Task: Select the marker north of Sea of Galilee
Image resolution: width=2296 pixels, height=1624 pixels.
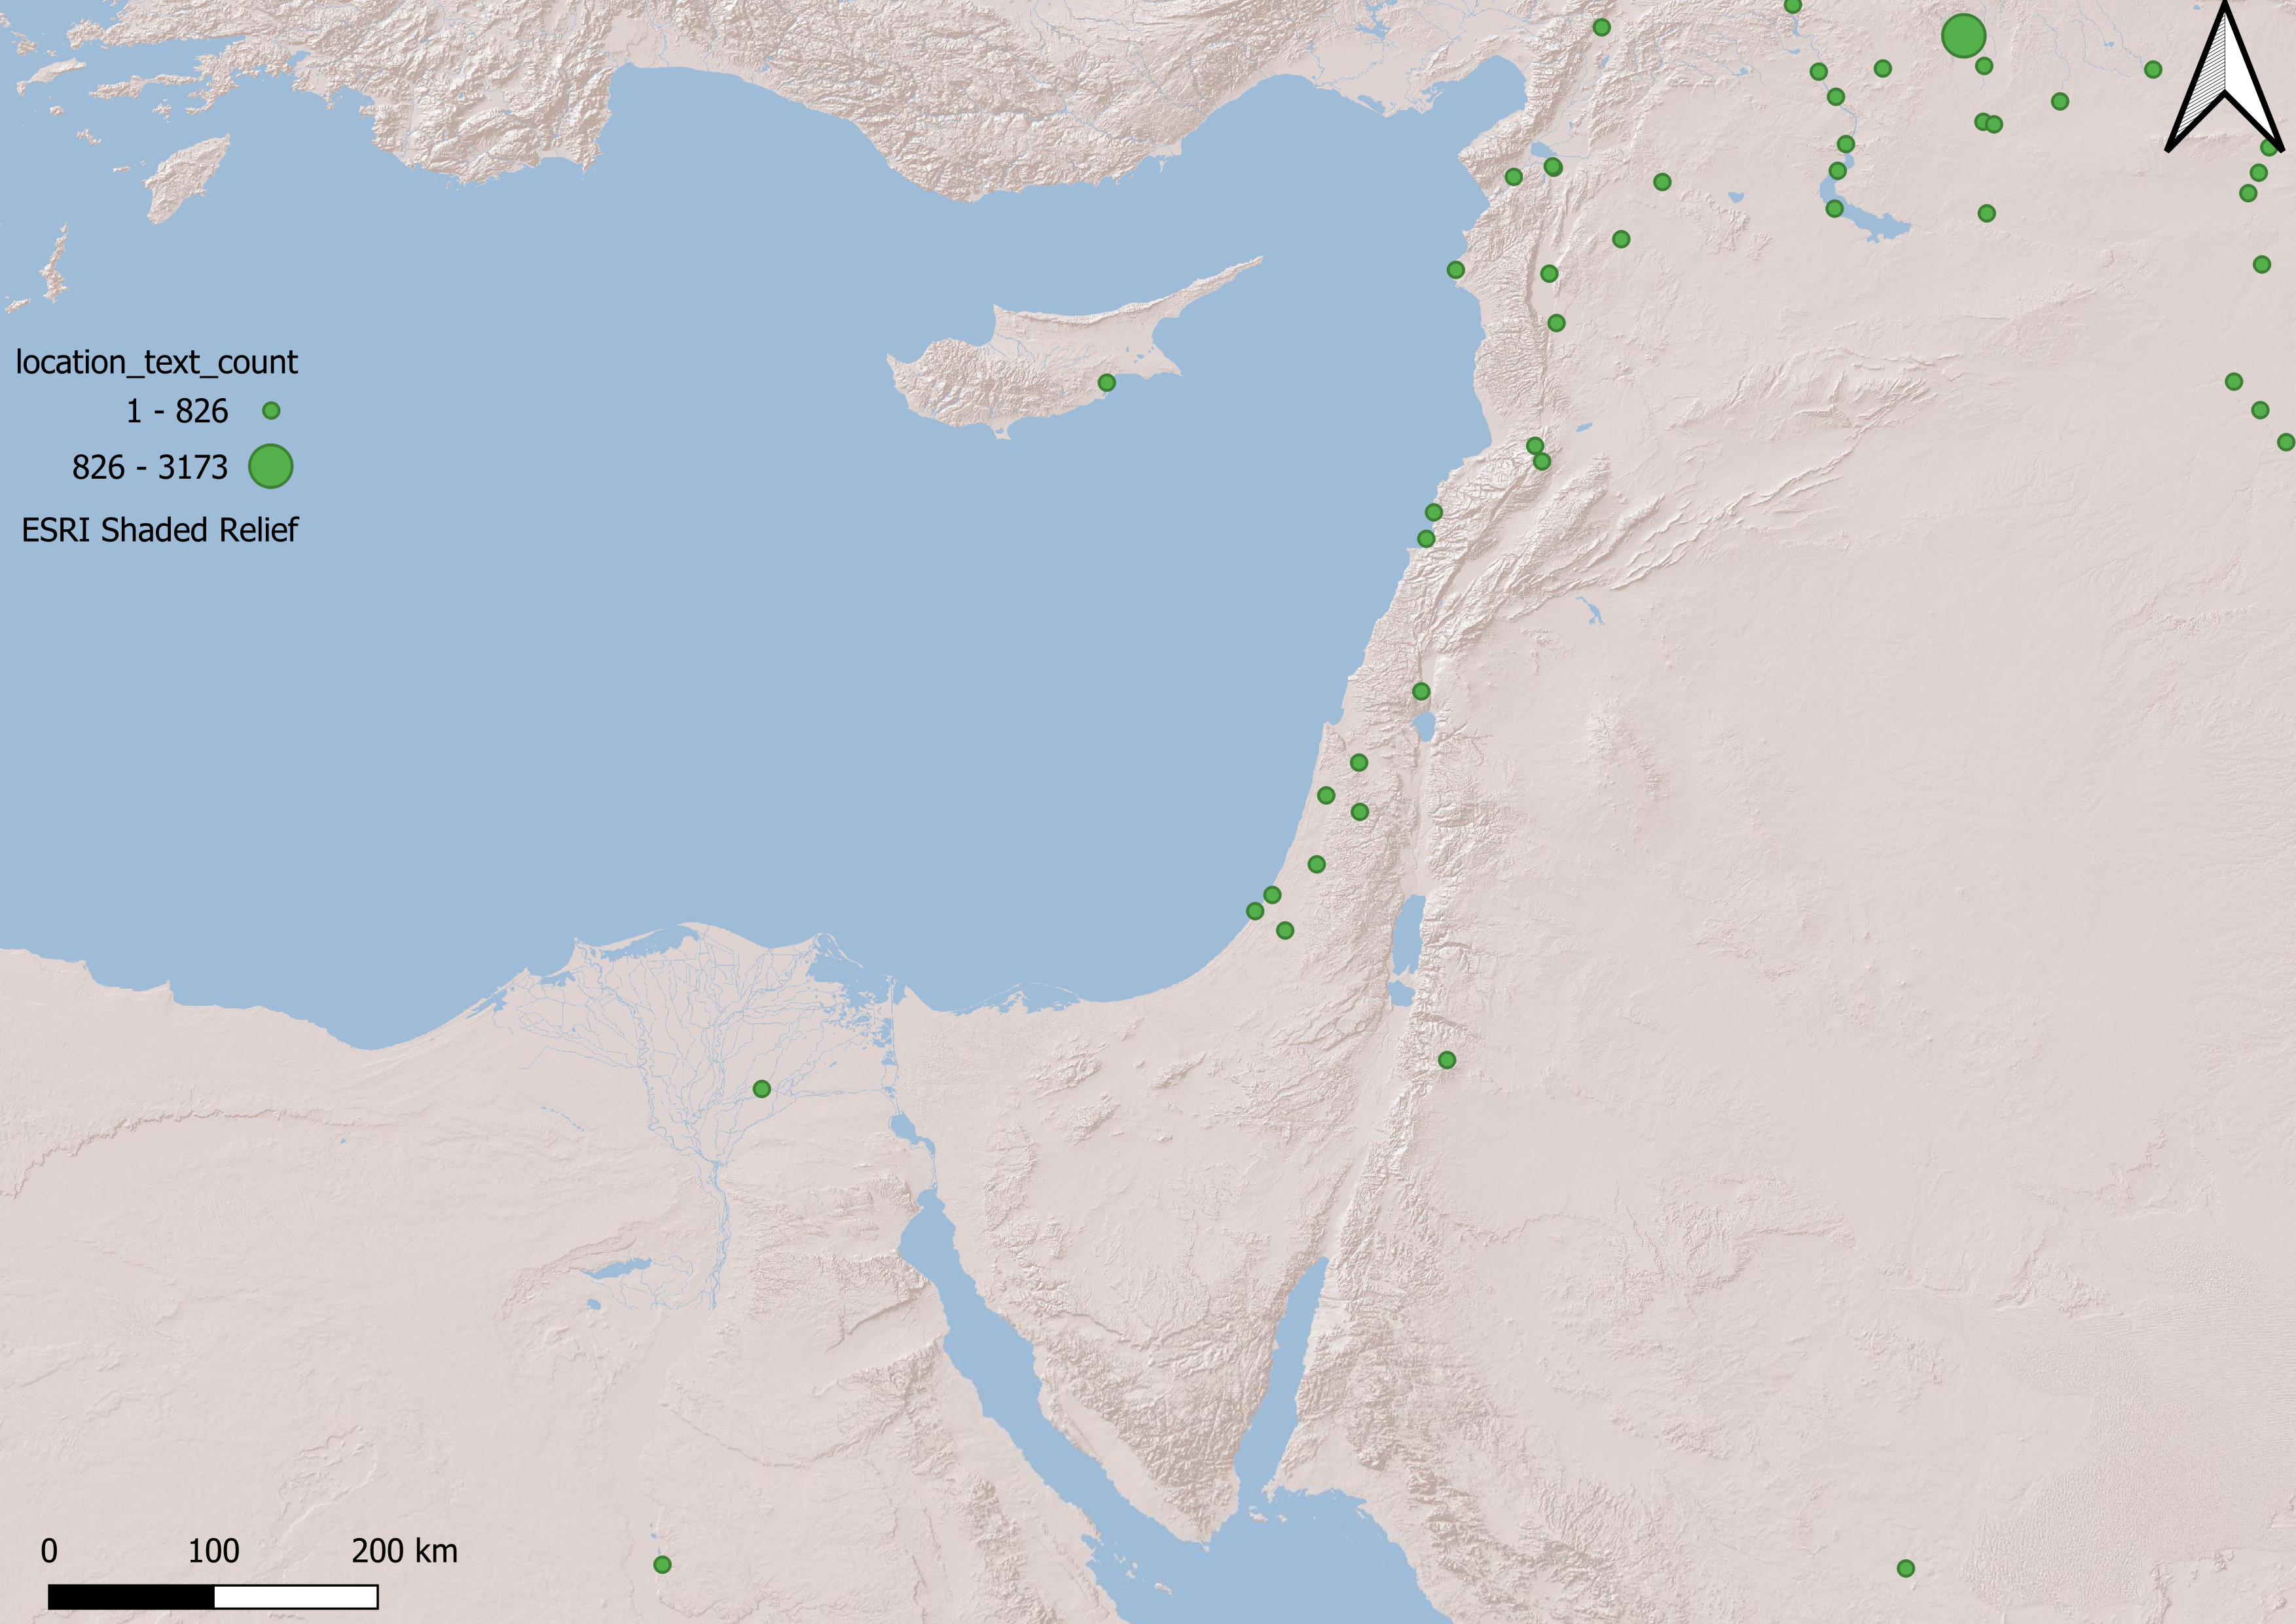Action: (1421, 691)
